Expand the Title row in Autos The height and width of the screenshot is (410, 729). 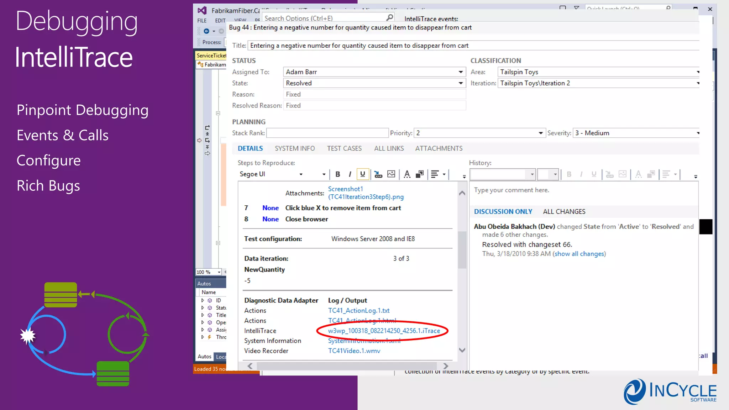tap(203, 315)
